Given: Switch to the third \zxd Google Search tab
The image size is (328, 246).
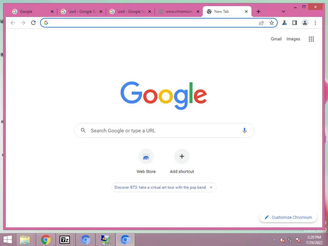Looking at the screenshot, I should (x=130, y=12).
